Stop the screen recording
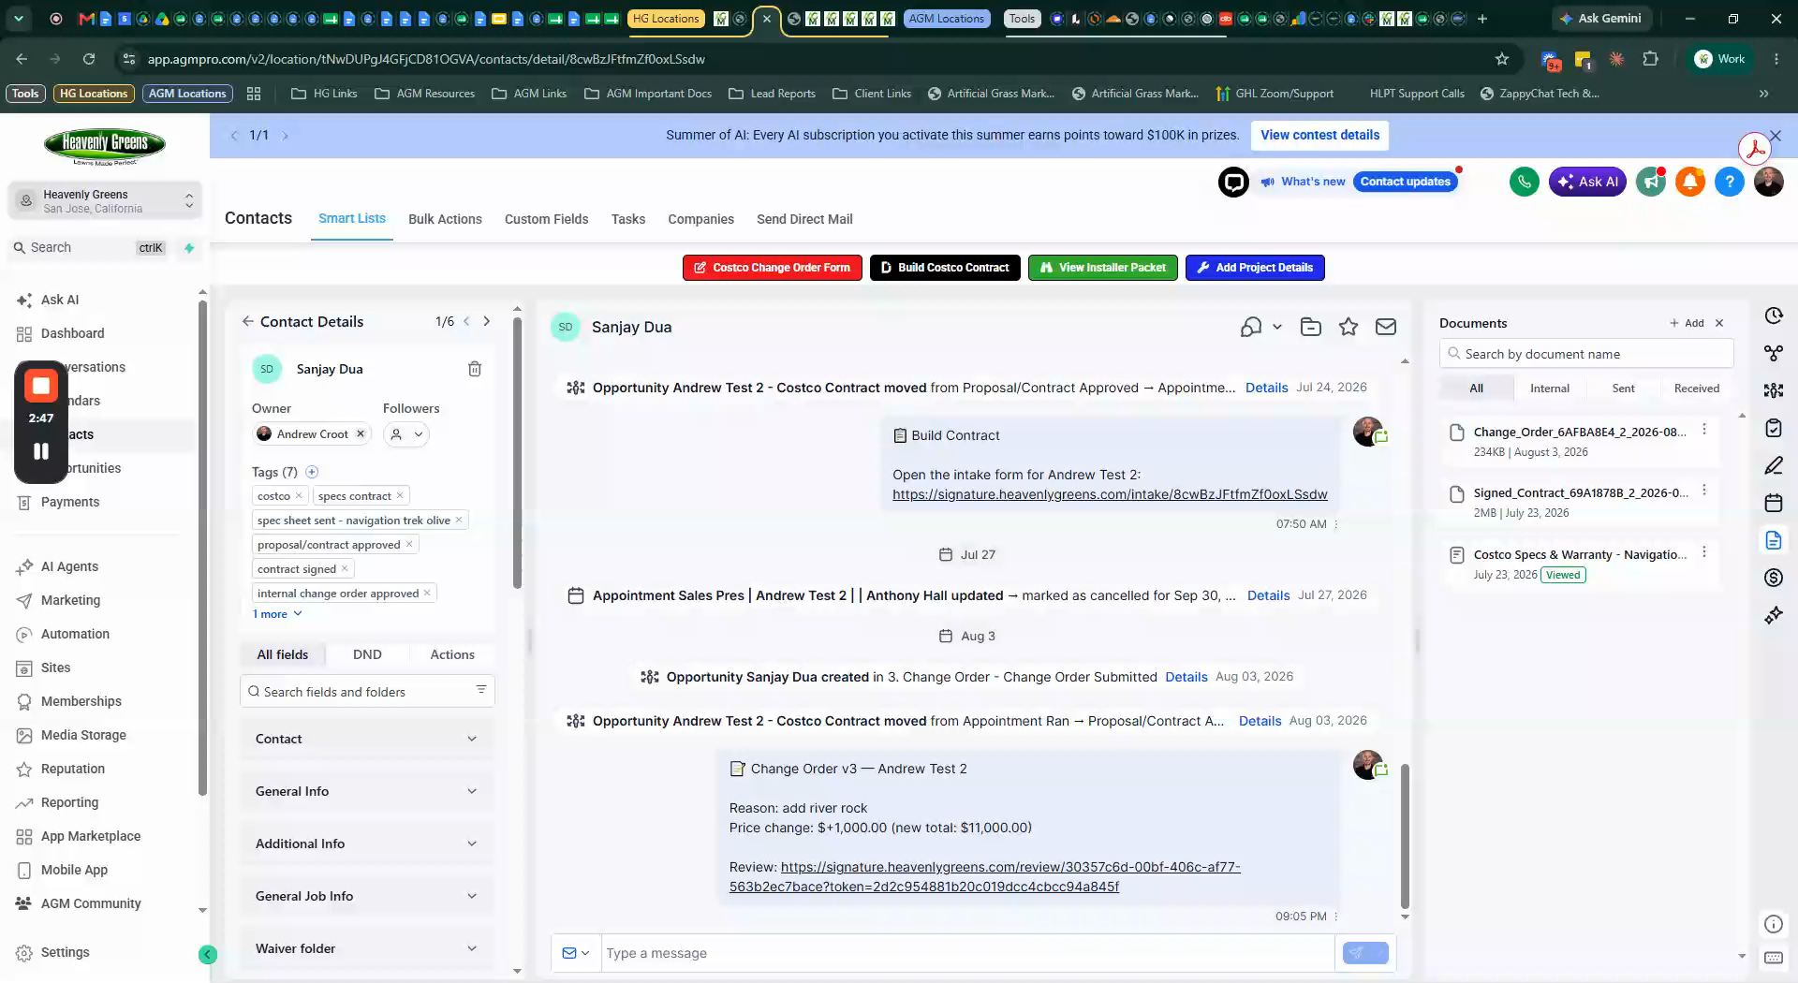The height and width of the screenshot is (983, 1798). [41, 385]
